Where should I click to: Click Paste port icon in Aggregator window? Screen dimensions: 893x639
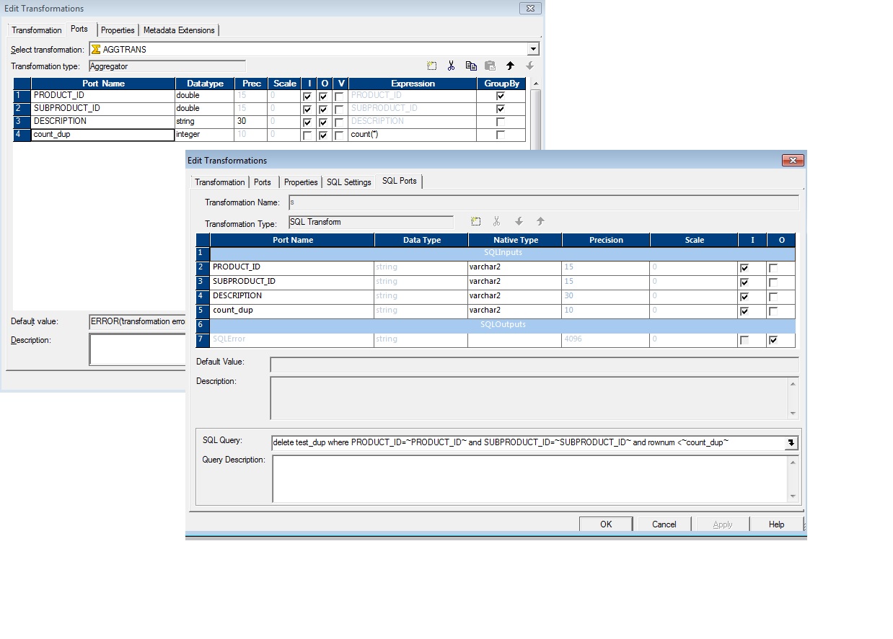(x=490, y=66)
